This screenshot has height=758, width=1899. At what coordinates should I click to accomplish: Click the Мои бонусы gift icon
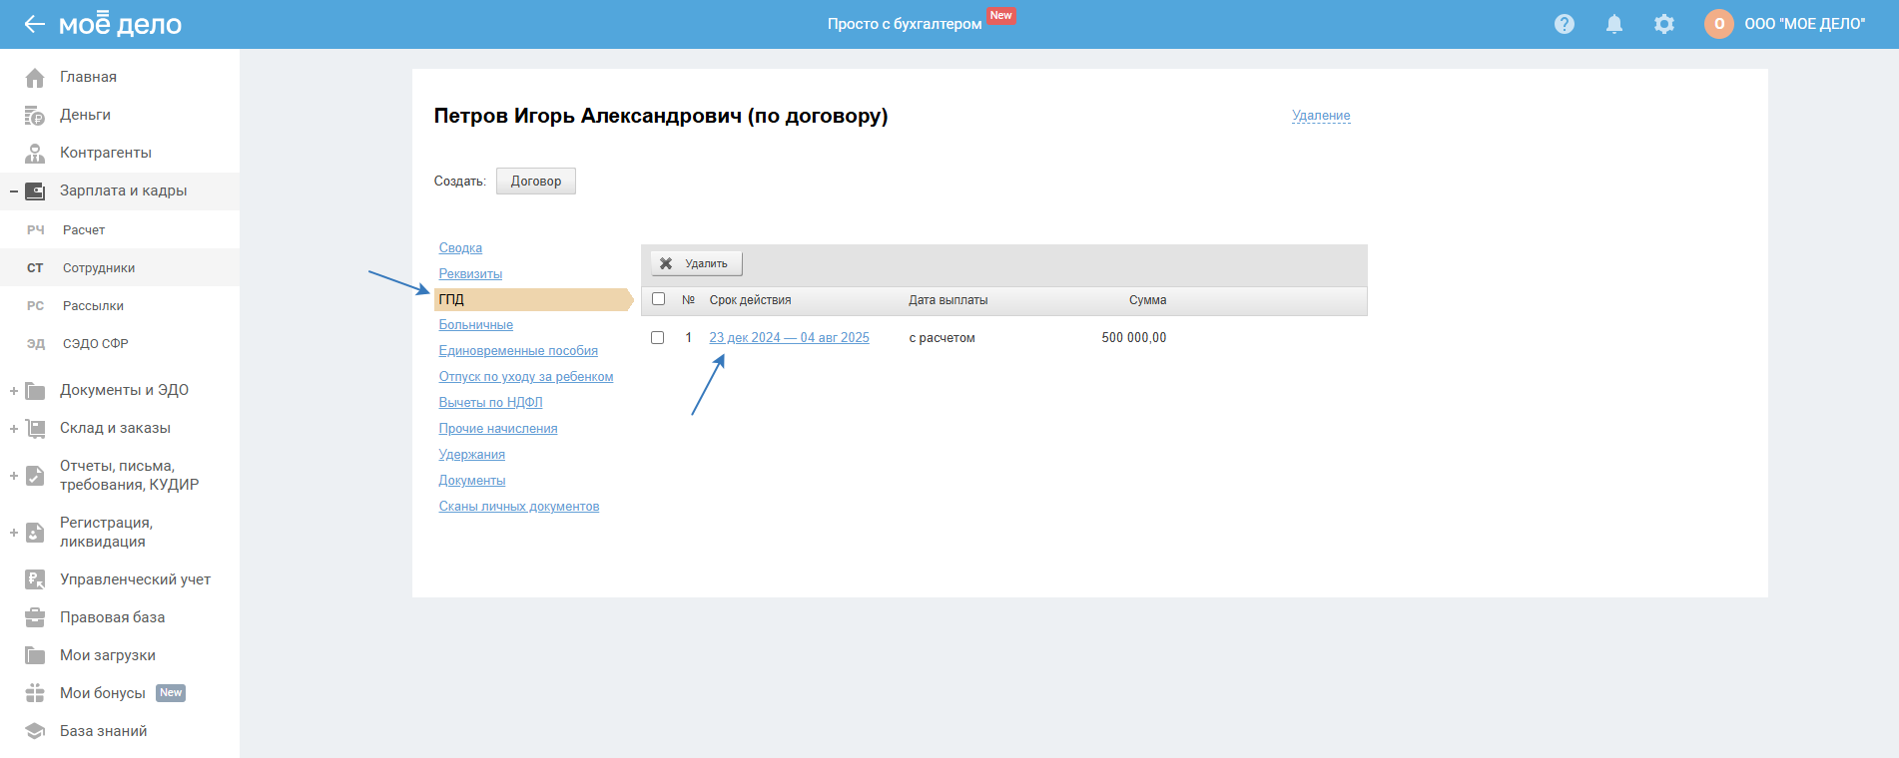point(35,693)
